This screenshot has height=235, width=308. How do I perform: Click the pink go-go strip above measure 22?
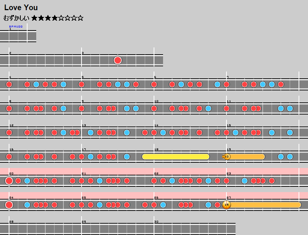189,171
